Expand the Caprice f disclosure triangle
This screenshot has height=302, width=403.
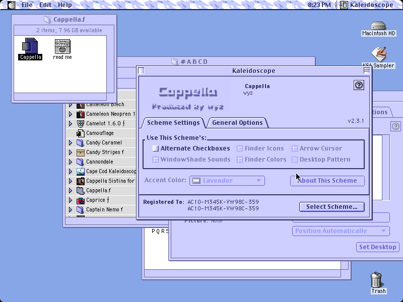(70, 200)
